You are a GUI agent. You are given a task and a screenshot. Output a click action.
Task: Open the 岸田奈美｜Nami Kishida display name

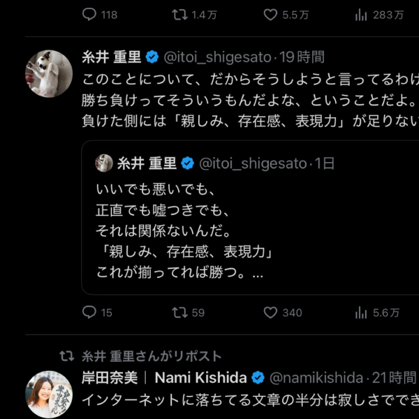click(164, 378)
